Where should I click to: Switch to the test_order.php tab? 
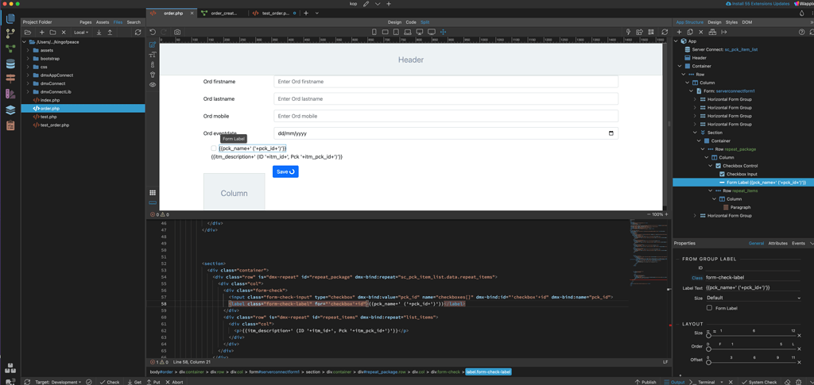click(x=273, y=13)
